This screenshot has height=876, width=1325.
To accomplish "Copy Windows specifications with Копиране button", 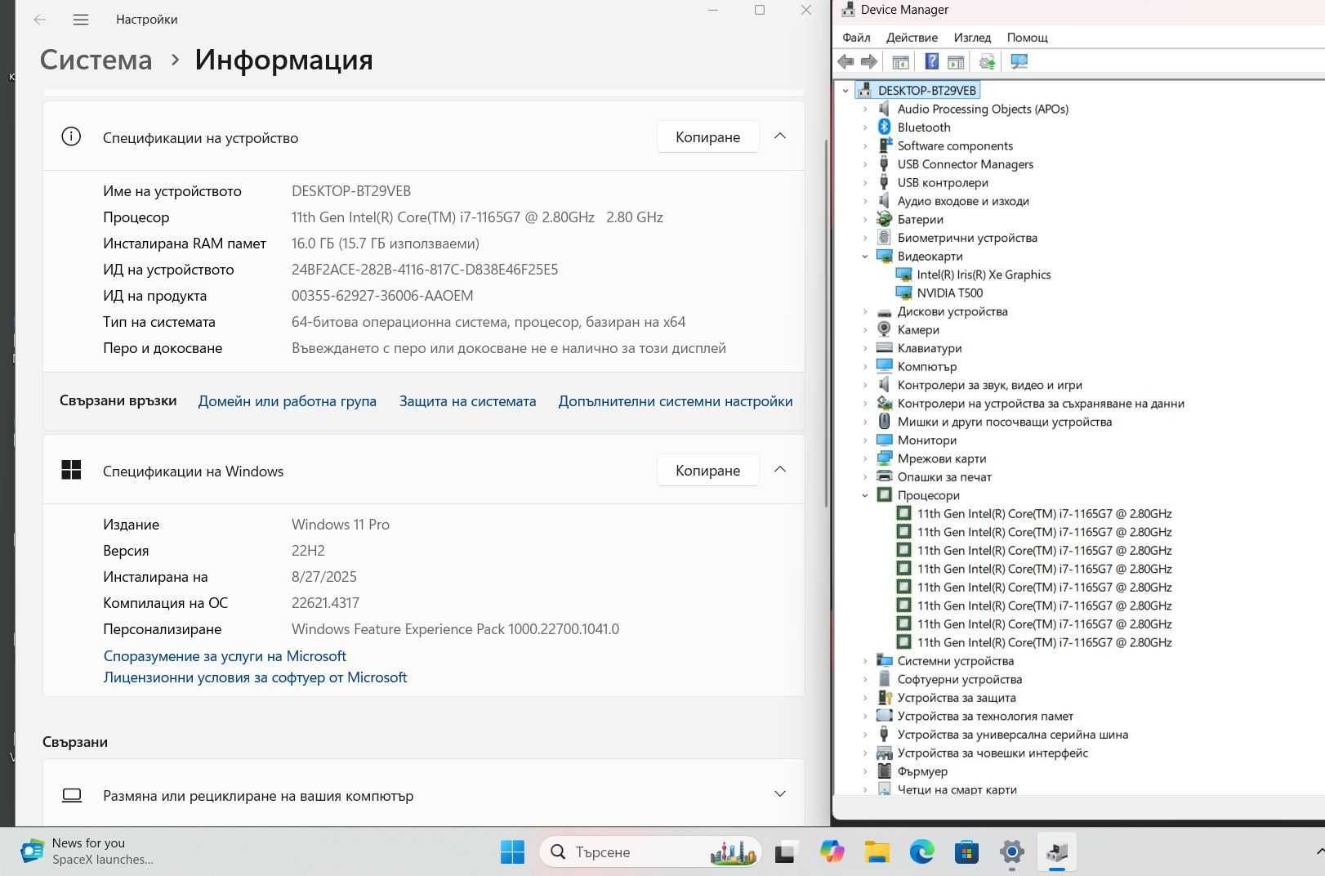I will (707, 470).
